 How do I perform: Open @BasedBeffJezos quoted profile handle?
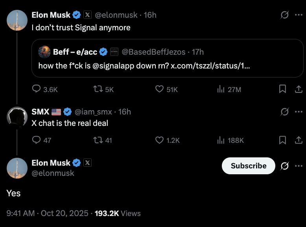pyautogui.click(x=153, y=52)
